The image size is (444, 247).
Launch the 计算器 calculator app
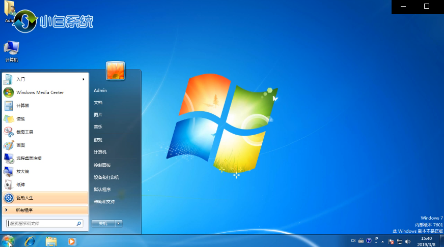click(23, 106)
